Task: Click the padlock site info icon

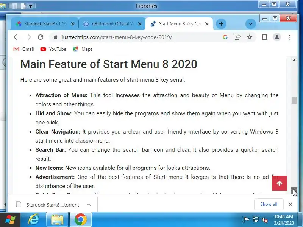Action: click(x=56, y=37)
